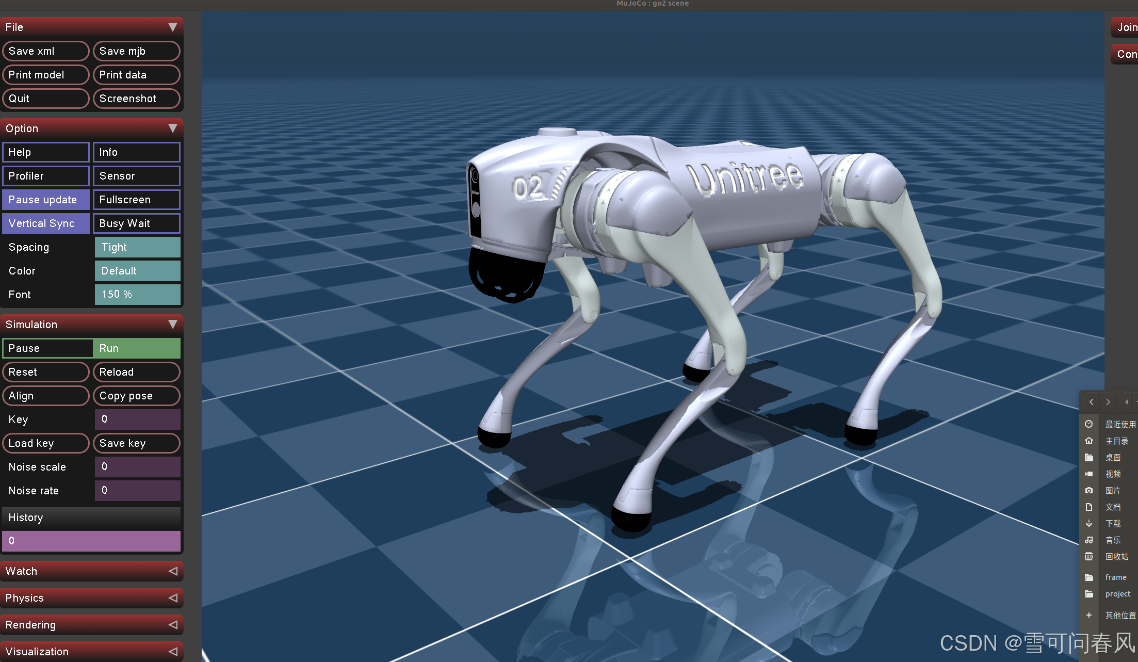Select Pause in the simulation control

(47, 348)
